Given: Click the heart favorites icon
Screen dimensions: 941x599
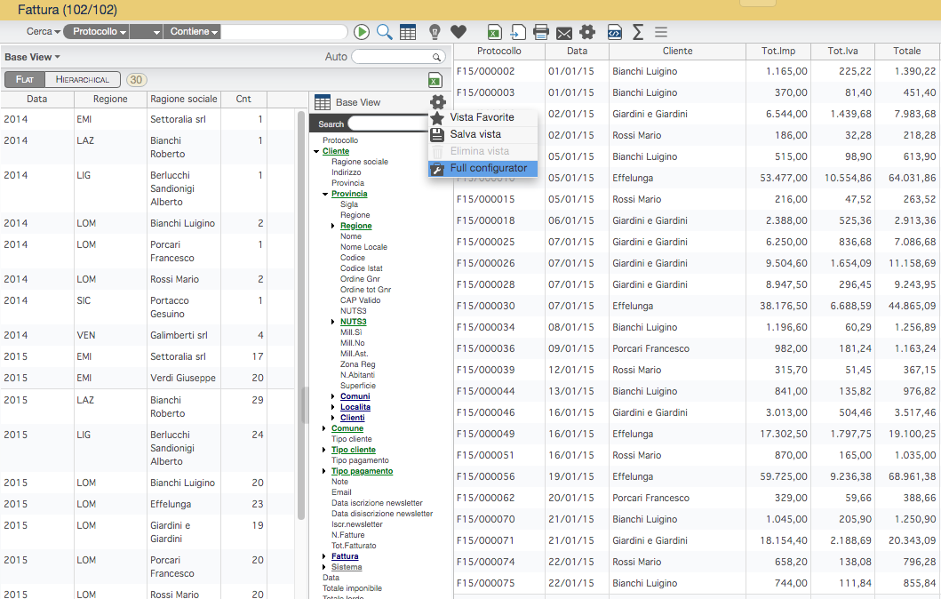Looking at the screenshot, I should (x=459, y=32).
